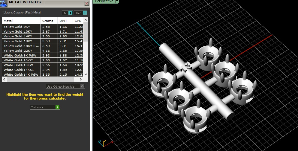298x151 pixels.
Task: Enable Use Object Materials option
Action: point(65,86)
